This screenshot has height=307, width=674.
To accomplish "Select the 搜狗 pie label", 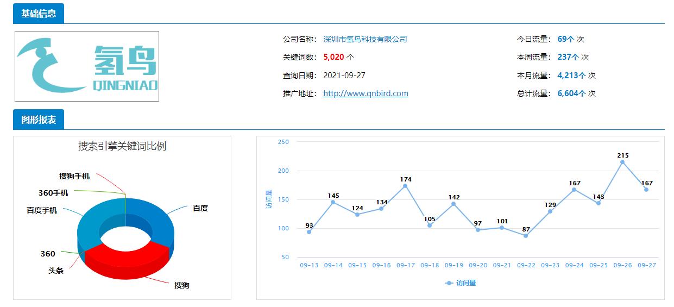I will (x=182, y=285).
